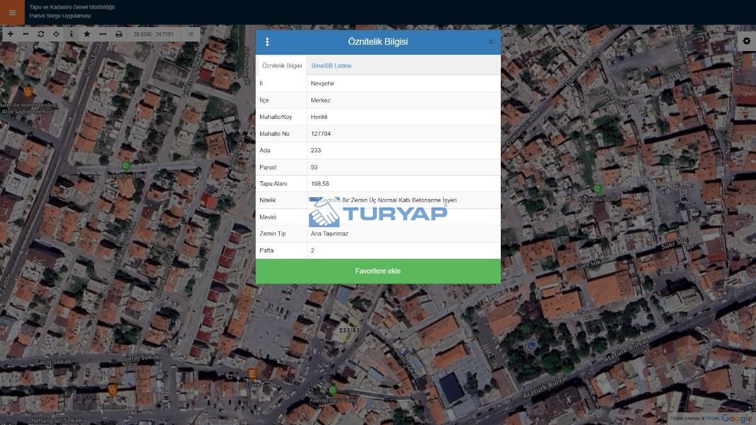Open map settings gear
The image size is (756, 425).
(747, 41)
